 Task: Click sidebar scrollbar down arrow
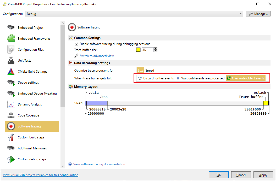click(63, 166)
